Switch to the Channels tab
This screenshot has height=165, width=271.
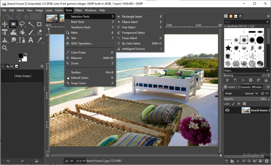(x=243, y=87)
